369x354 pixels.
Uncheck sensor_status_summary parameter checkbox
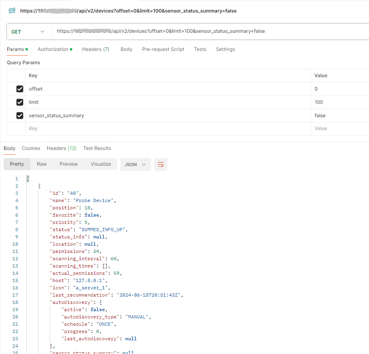click(19, 116)
